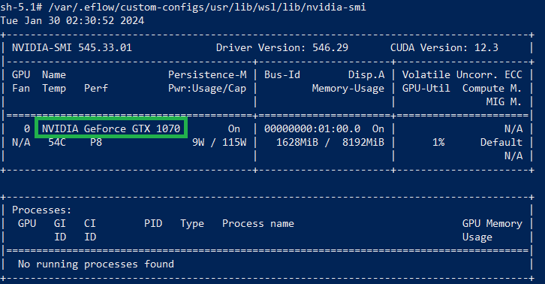Click the nvidia-smi command path text
Image resolution: width=545 pixels, height=284 pixels.
(206, 8)
